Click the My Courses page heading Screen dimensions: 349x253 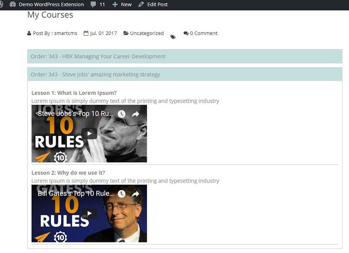point(51,15)
